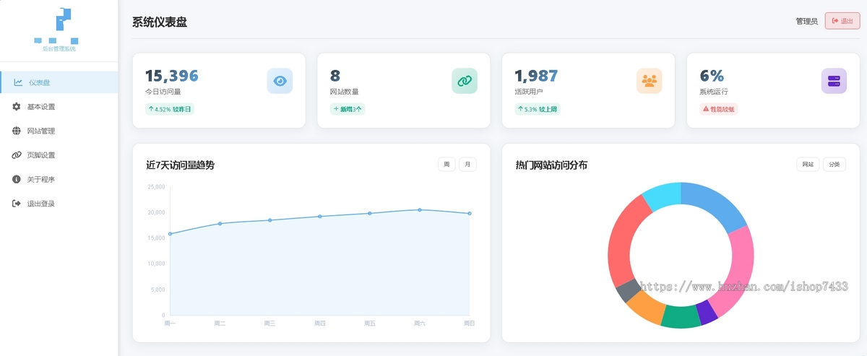Click the 周三 data point on line chart
The height and width of the screenshot is (356, 867).
[x=270, y=220]
